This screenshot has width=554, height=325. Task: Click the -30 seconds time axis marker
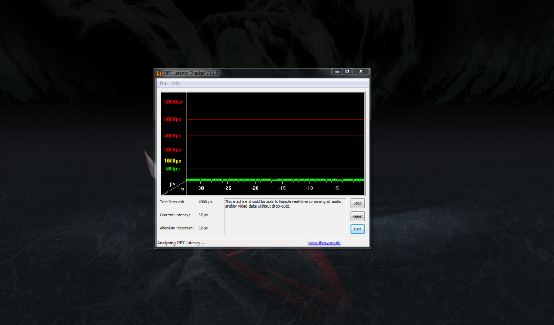(x=200, y=188)
